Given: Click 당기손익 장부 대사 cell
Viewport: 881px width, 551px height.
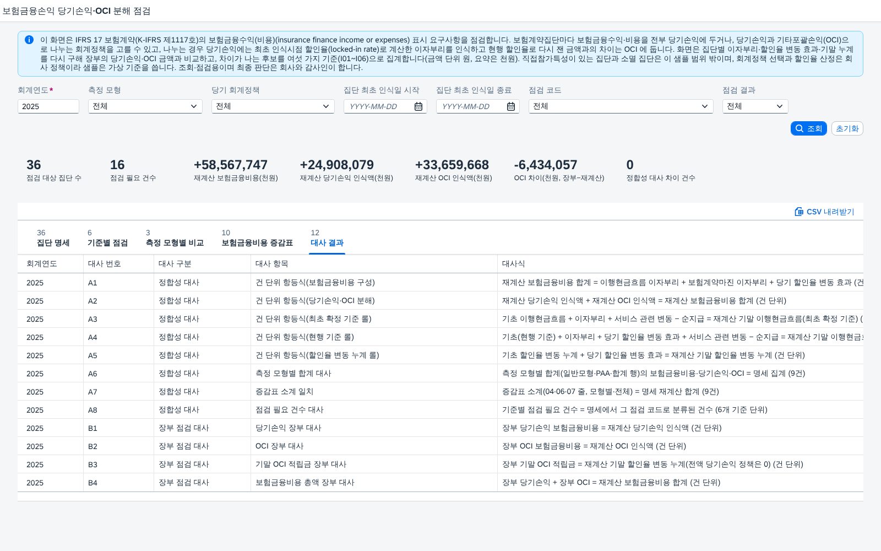Looking at the screenshot, I should [x=374, y=428].
